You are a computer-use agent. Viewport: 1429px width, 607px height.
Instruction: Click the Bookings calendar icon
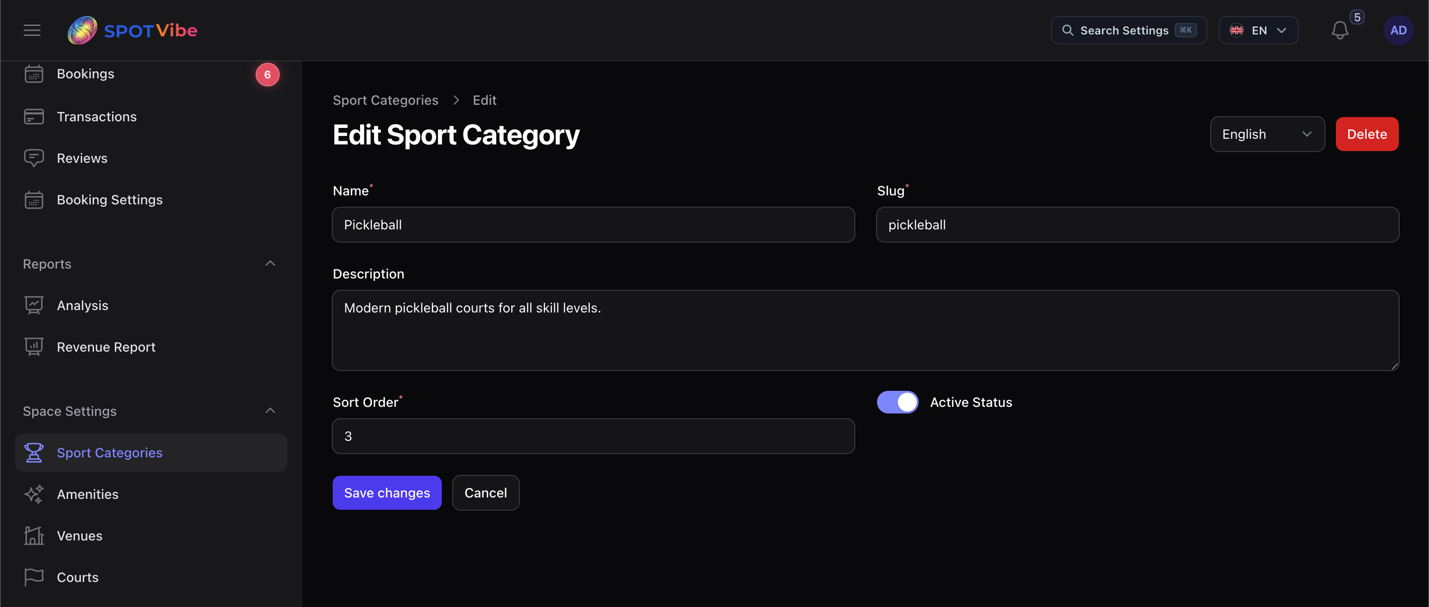click(34, 74)
